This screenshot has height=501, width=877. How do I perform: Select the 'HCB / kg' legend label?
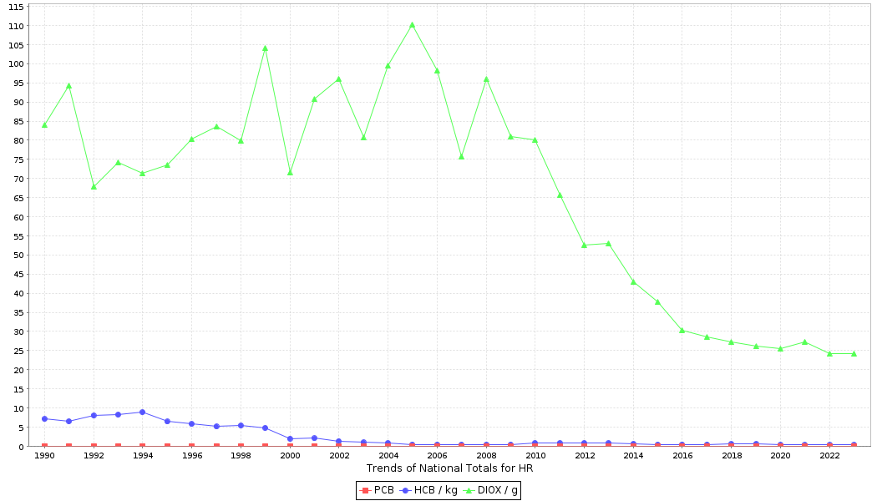pyautogui.click(x=435, y=490)
